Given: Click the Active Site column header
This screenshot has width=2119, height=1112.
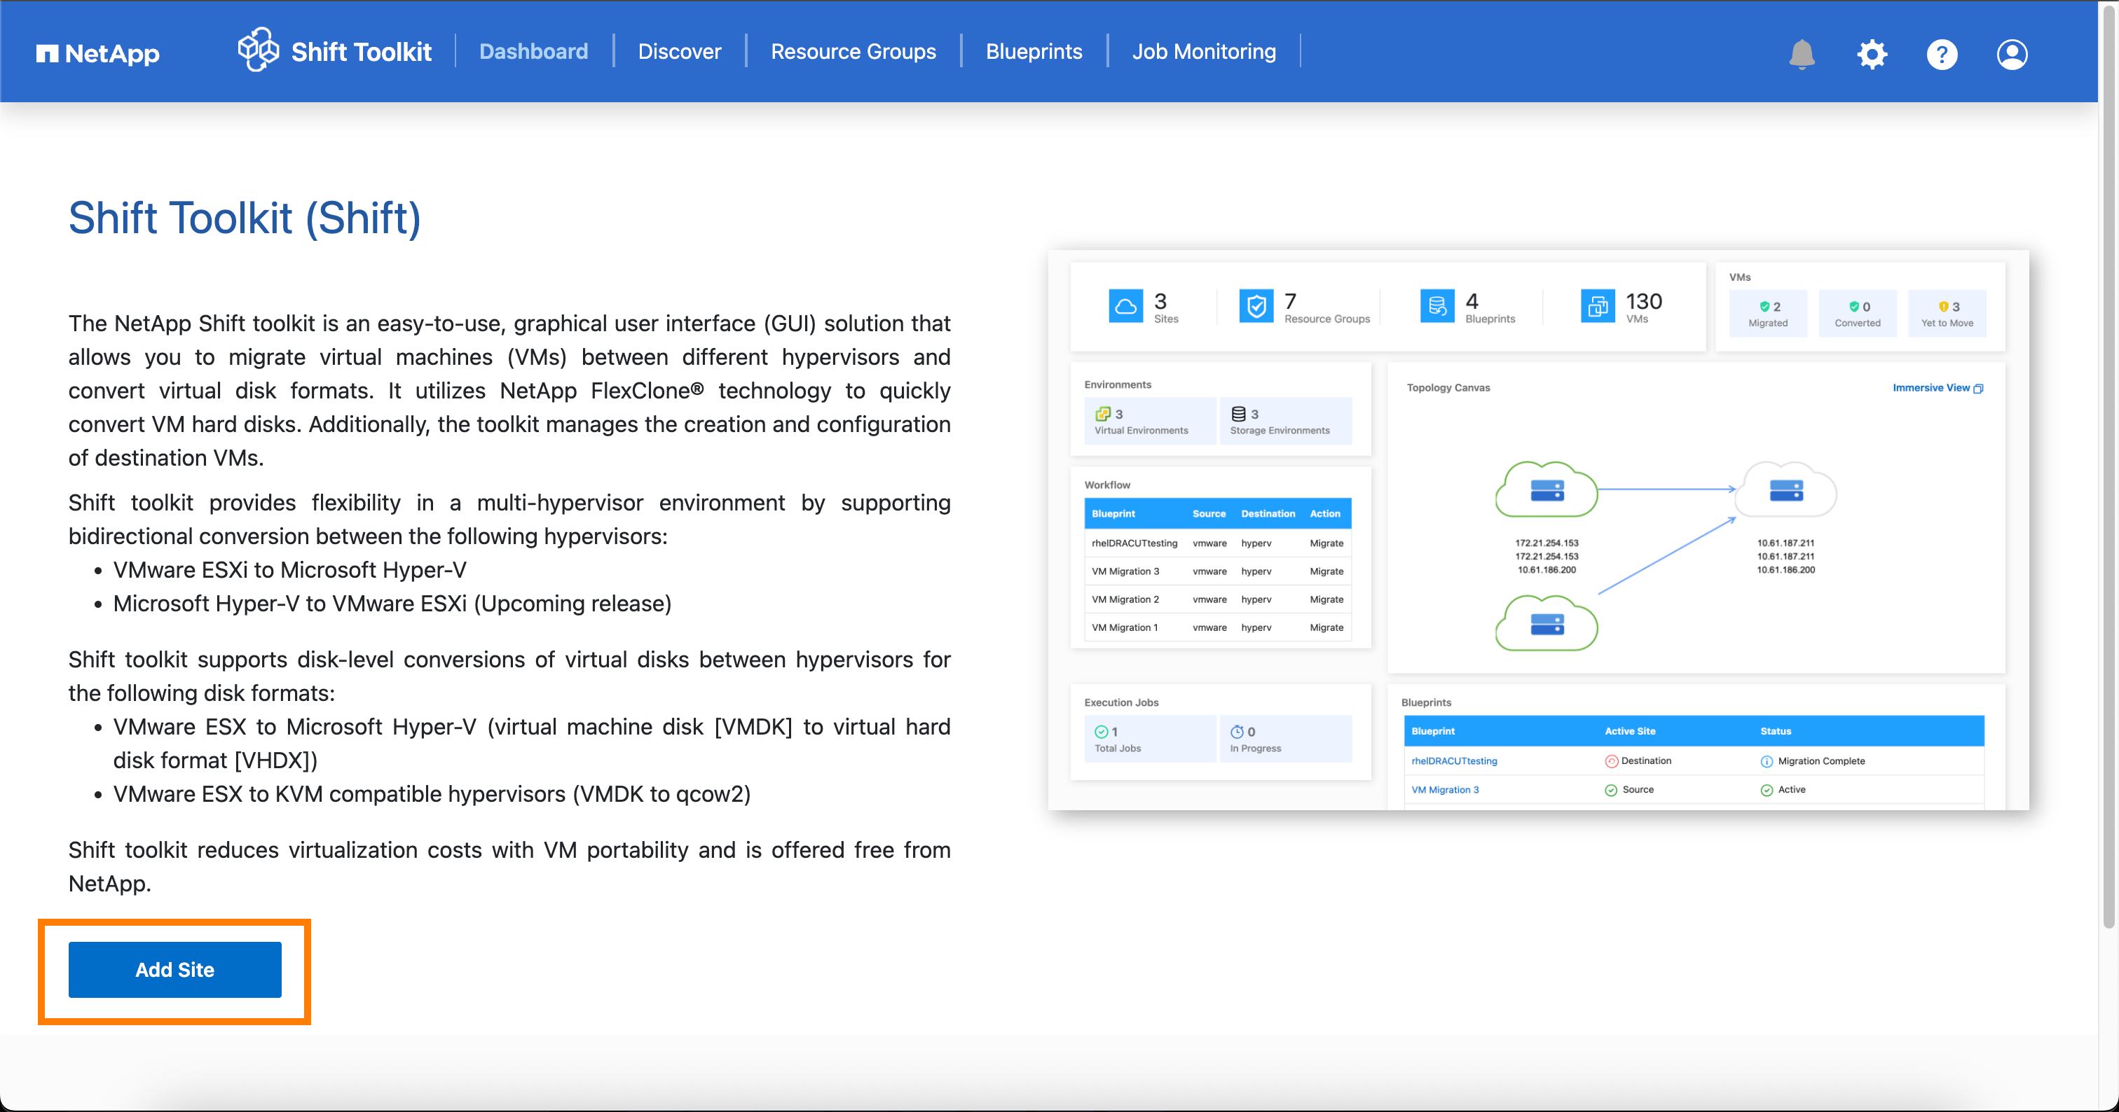Looking at the screenshot, I should (x=1630, y=732).
